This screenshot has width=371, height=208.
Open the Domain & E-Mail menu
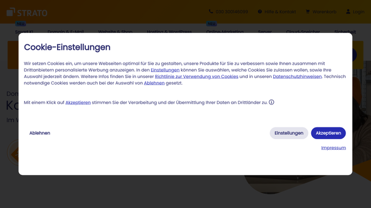point(66,31)
